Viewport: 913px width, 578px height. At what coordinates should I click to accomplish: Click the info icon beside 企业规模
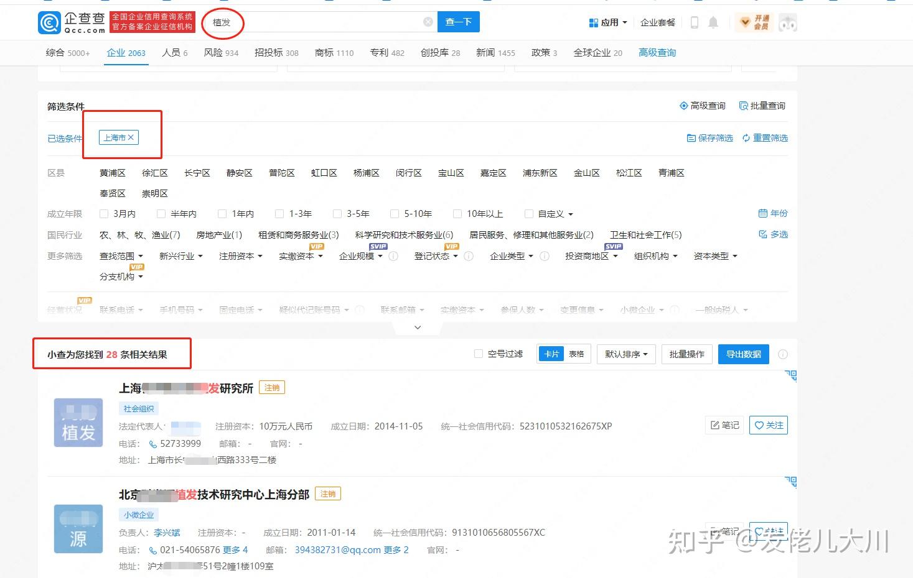[393, 256]
